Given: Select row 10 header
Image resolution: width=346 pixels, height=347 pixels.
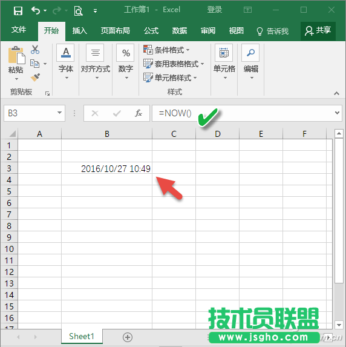Looking at the screenshot, I should point(9,249).
